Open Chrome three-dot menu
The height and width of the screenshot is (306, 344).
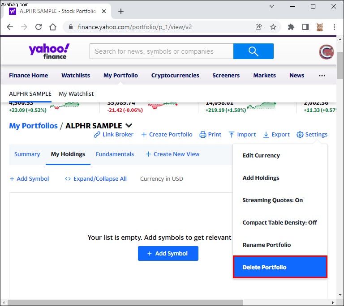coord(334,27)
